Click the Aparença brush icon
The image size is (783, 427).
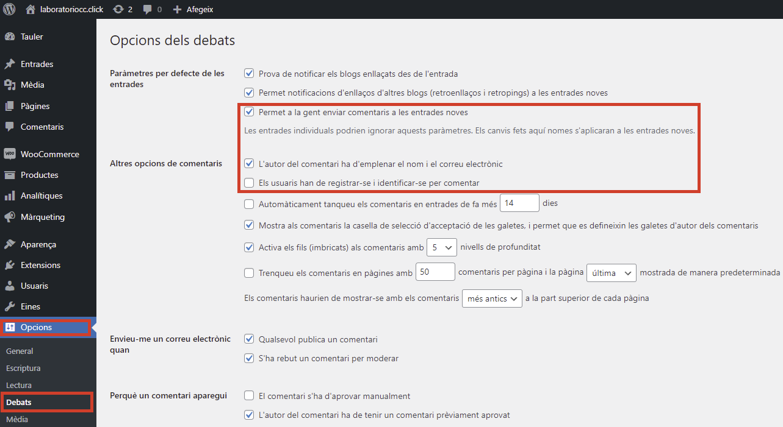pyautogui.click(x=9, y=244)
